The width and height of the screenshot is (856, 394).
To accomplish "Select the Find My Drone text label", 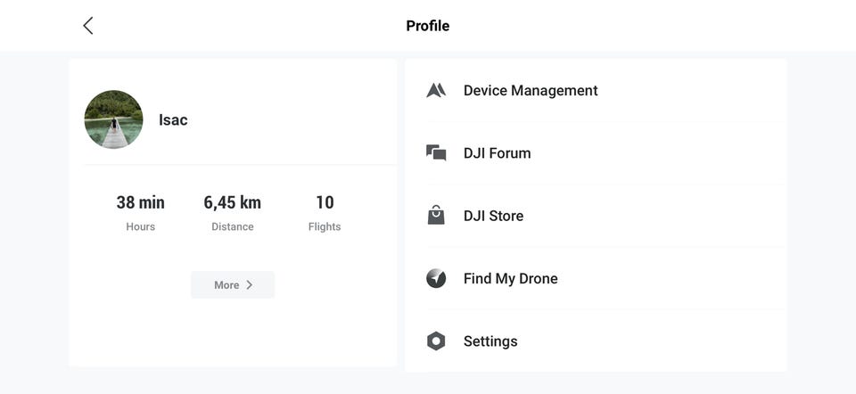I will click(x=510, y=278).
